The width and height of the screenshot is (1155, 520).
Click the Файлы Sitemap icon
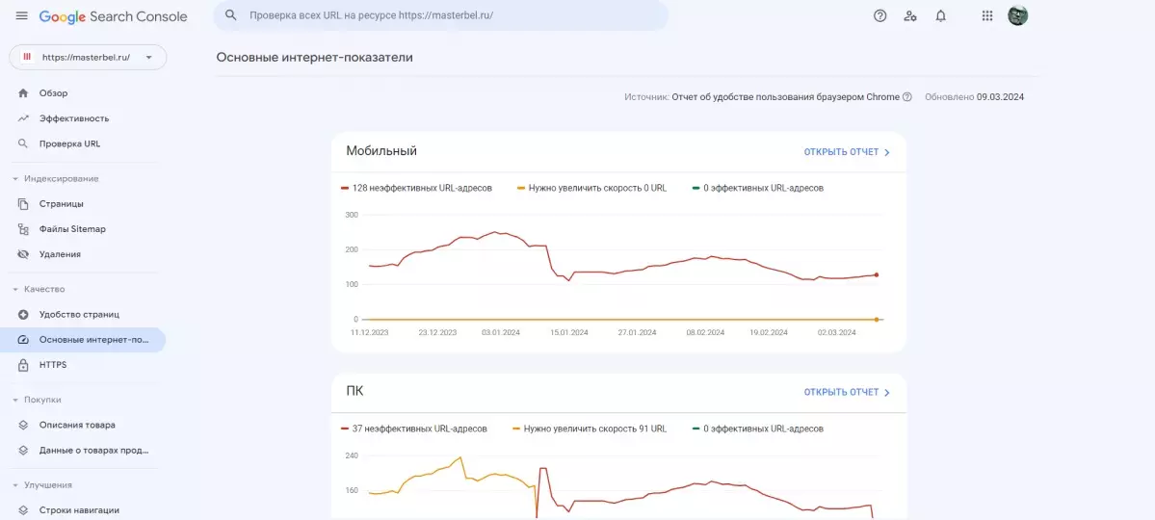coord(23,229)
